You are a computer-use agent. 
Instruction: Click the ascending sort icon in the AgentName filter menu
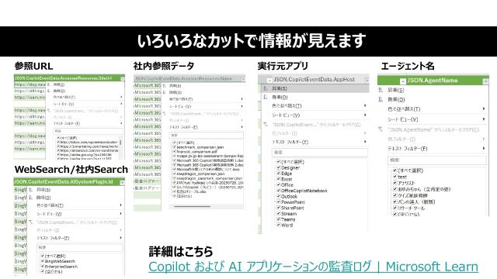click(381, 90)
